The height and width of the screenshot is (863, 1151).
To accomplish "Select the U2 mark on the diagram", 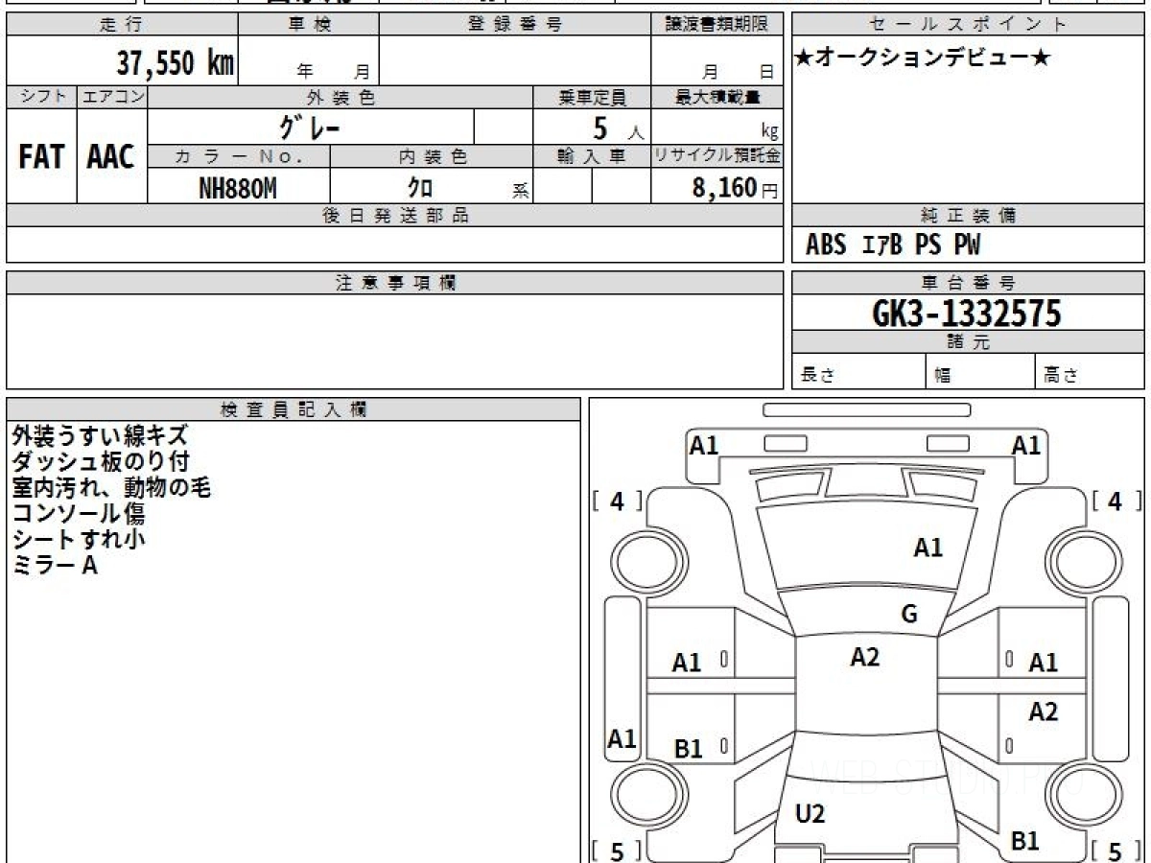I will coord(810,814).
